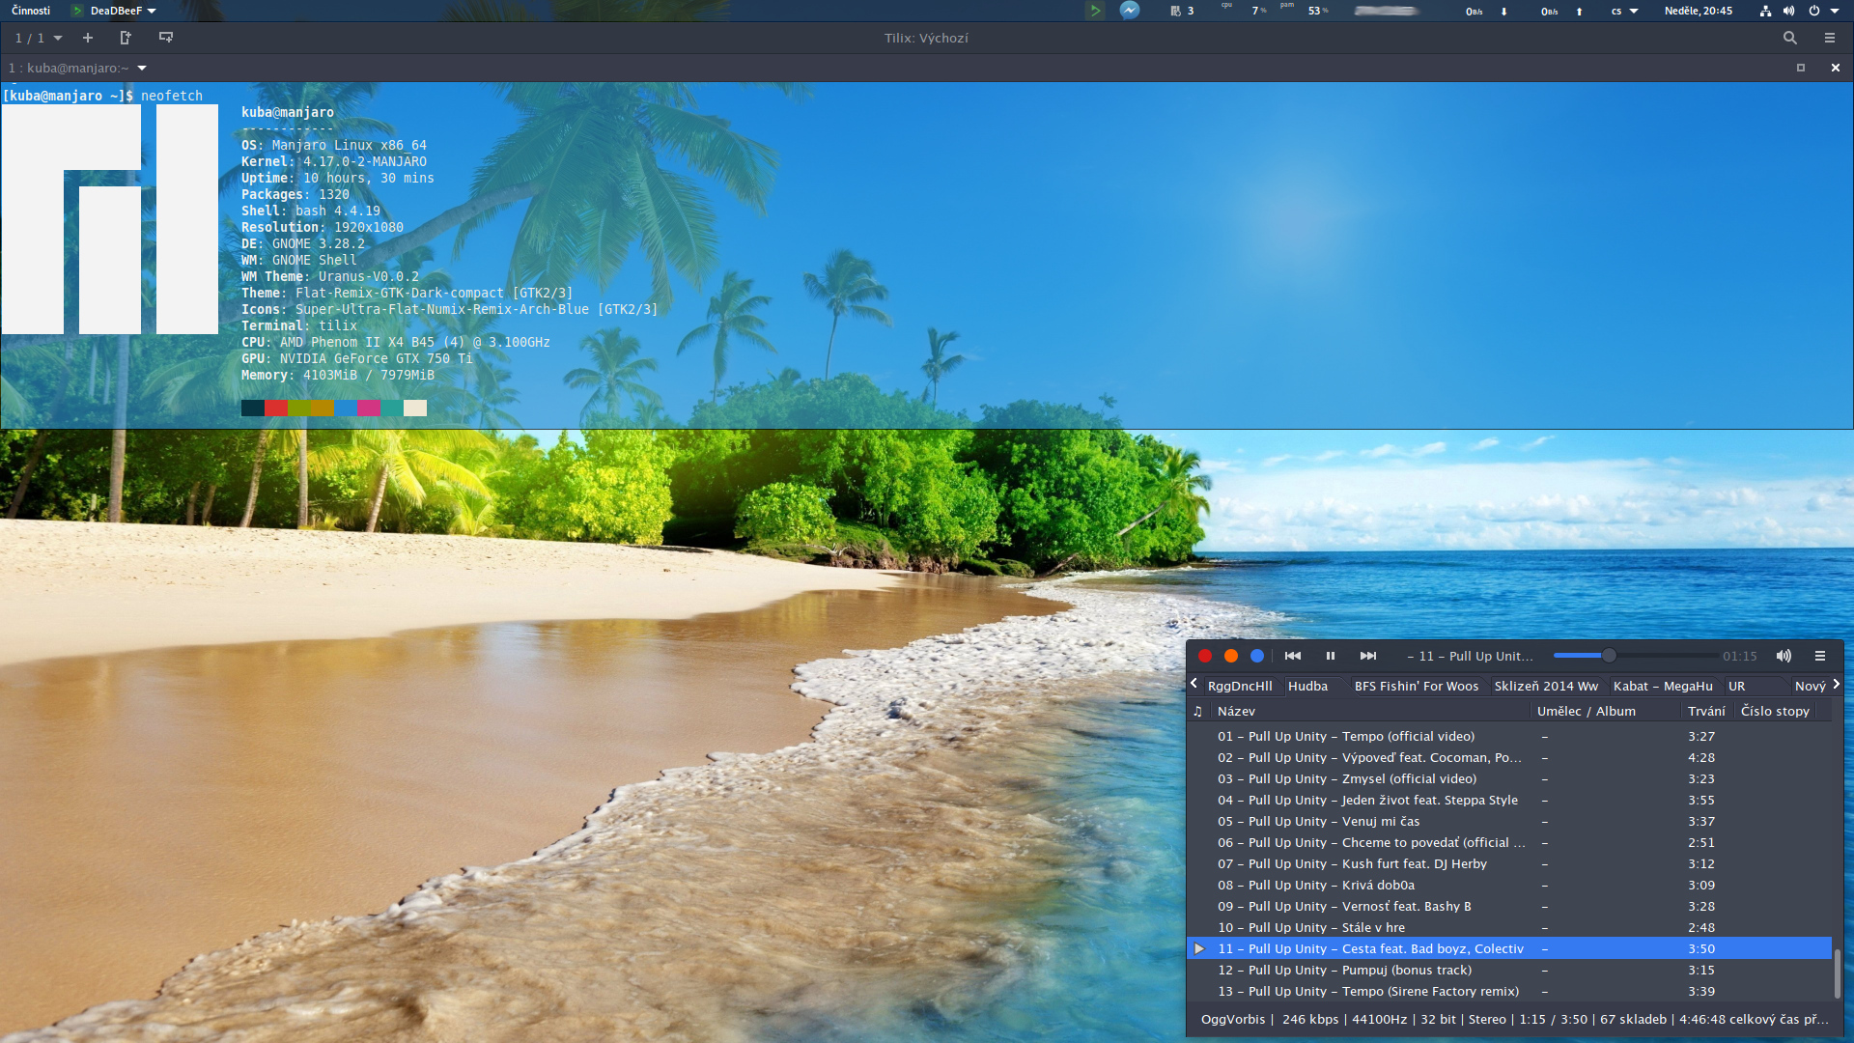
Task: Show later playlist tabs with right arrow
Action: pyautogui.click(x=1836, y=684)
